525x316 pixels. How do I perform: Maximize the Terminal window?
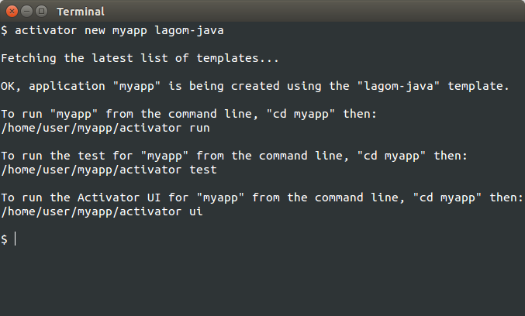click(41, 12)
